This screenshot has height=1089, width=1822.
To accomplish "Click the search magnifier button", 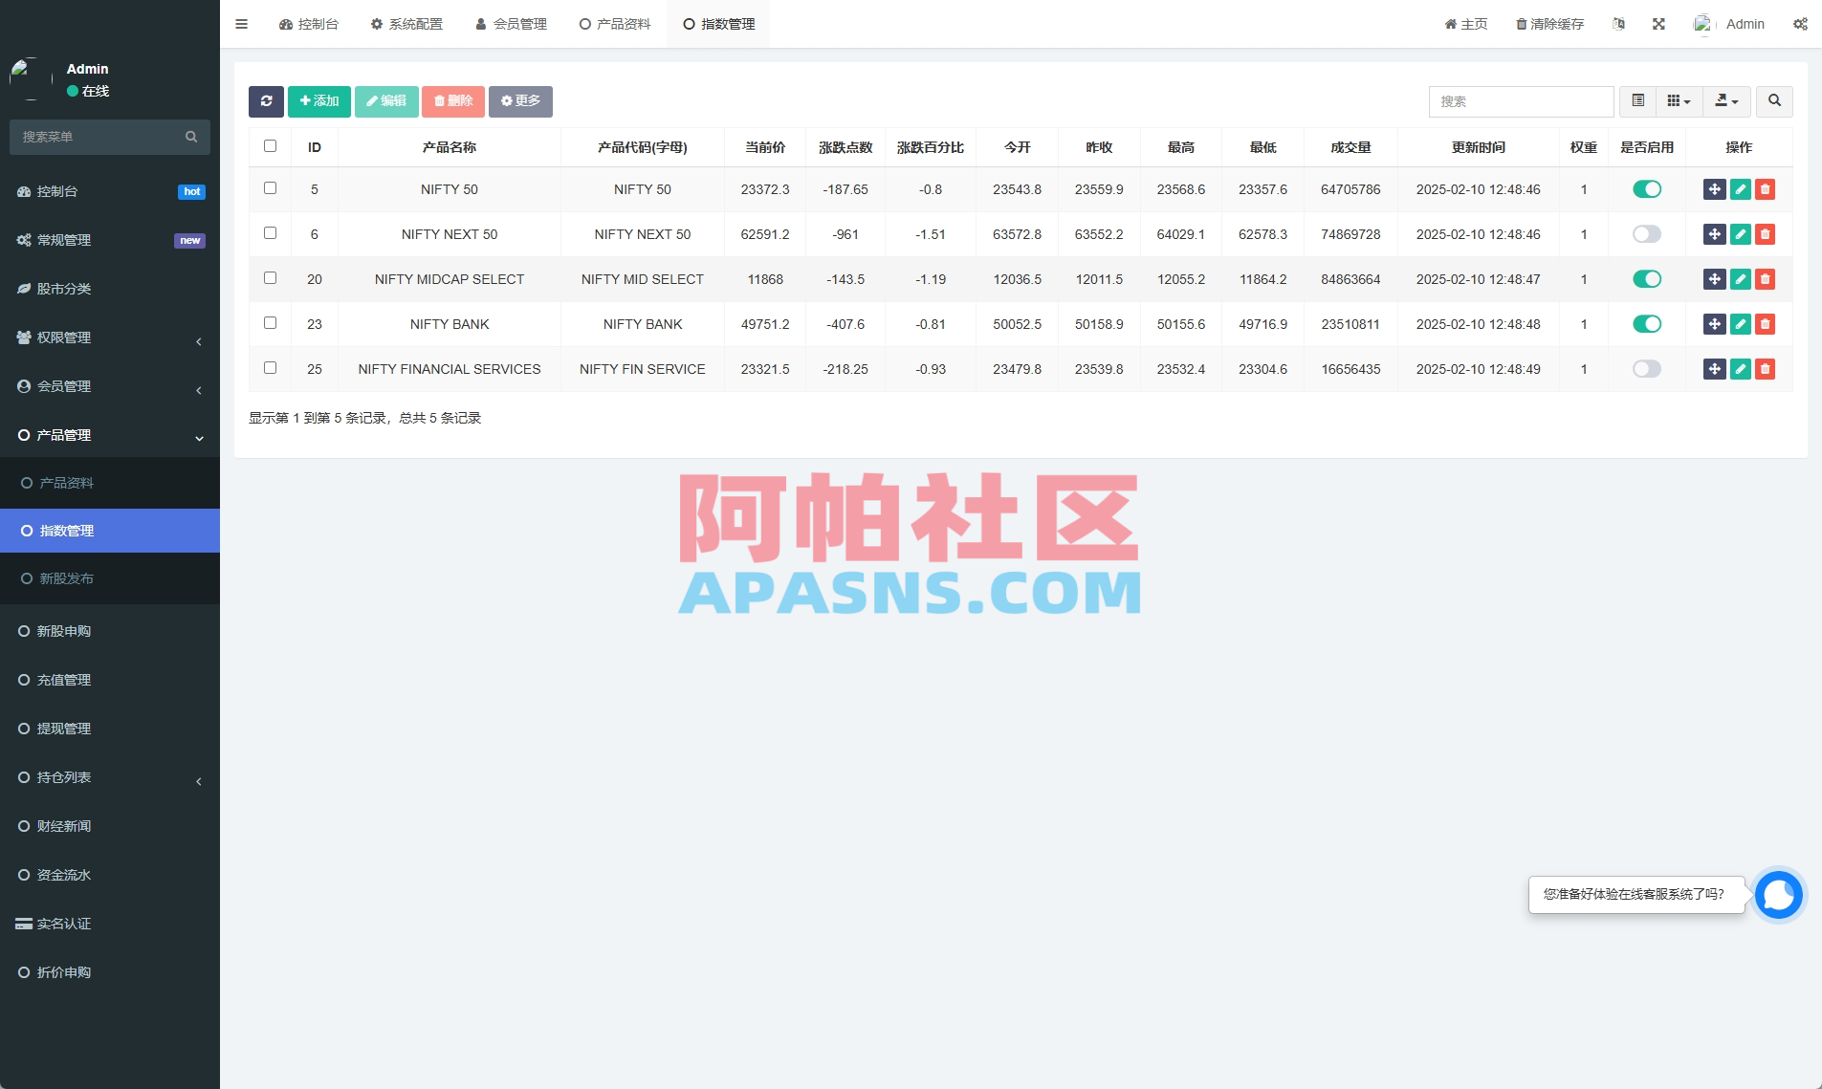I will click(x=1776, y=101).
